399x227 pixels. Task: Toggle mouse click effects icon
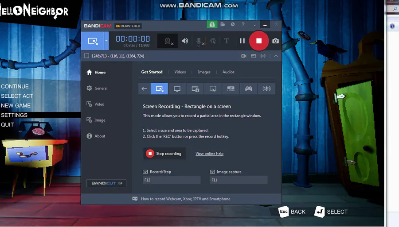[x=213, y=41]
